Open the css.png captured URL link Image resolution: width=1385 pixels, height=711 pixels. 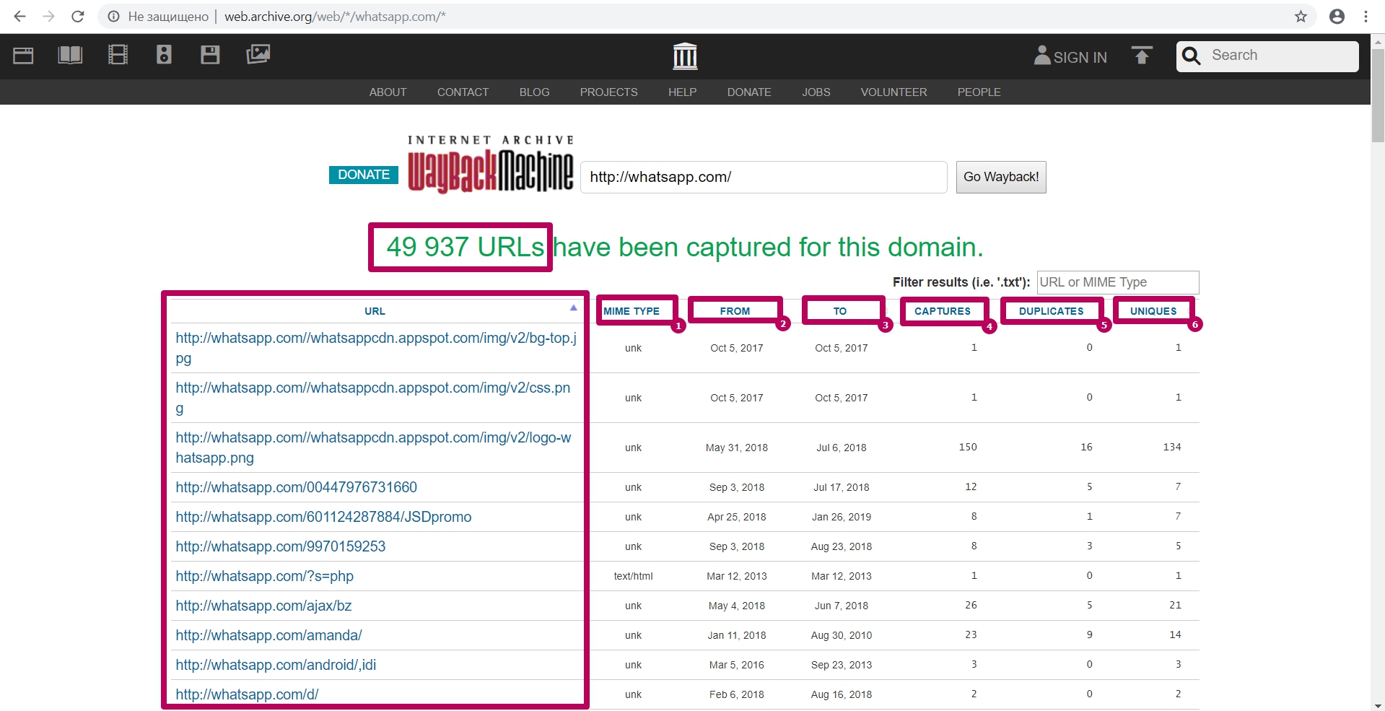[x=373, y=398]
